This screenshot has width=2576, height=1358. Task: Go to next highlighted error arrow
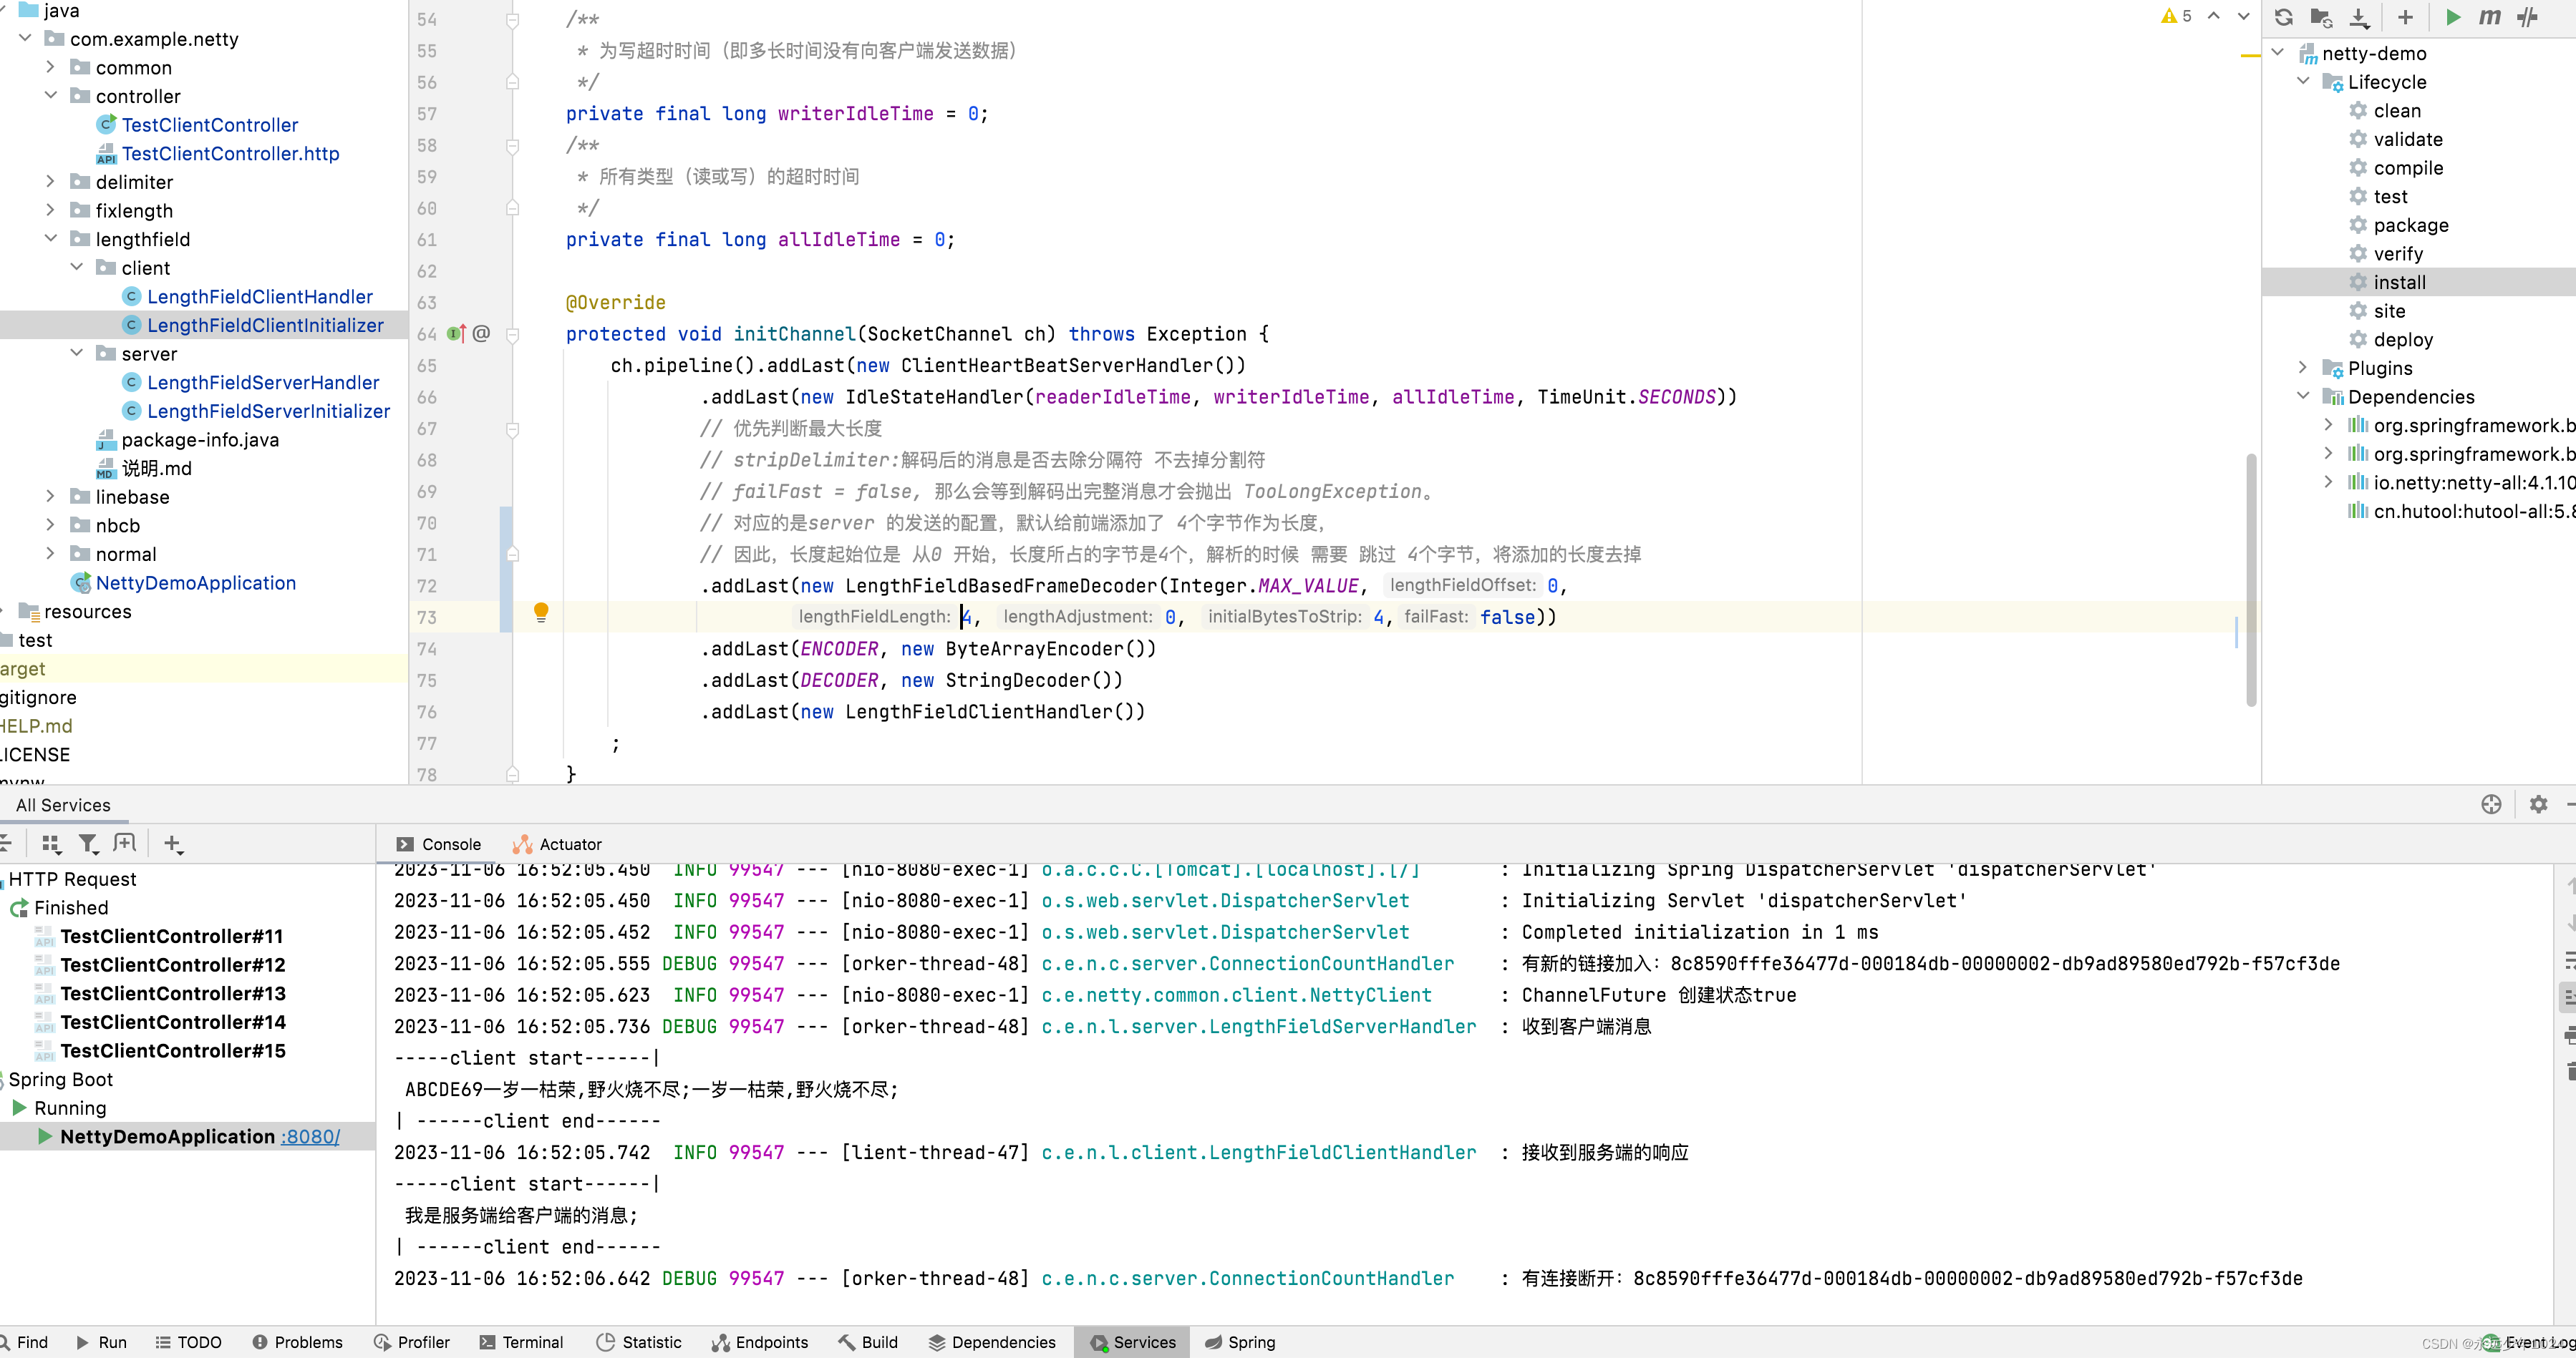[2243, 16]
